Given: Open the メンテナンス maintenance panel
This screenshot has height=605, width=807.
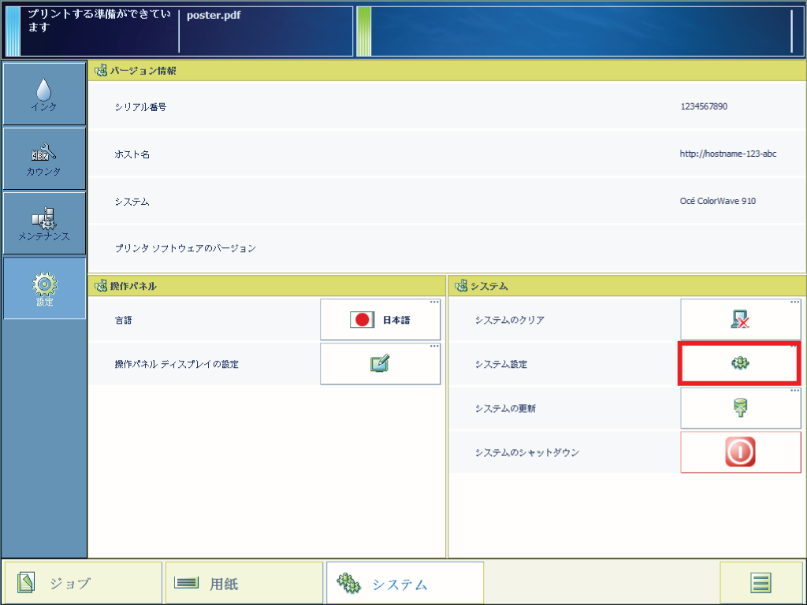Looking at the screenshot, I should 44,224.
